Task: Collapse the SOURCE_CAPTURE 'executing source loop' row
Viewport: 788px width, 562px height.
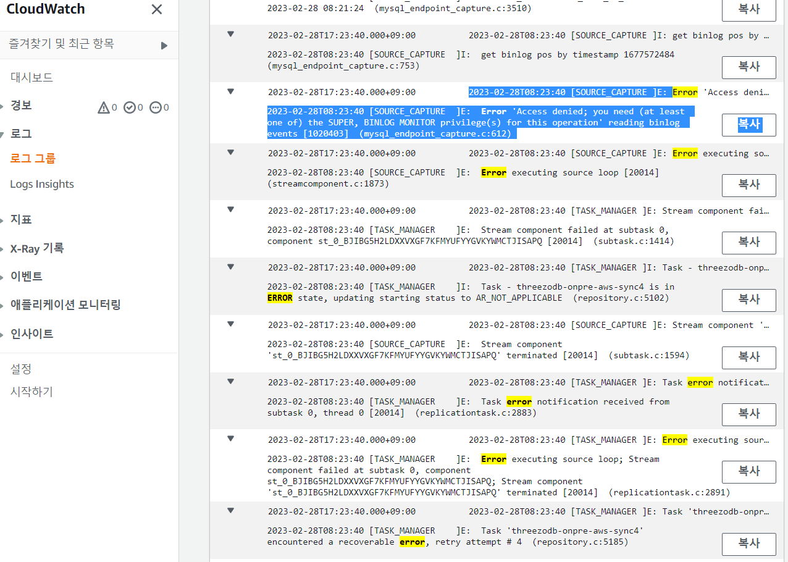Action: coord(231,152)
